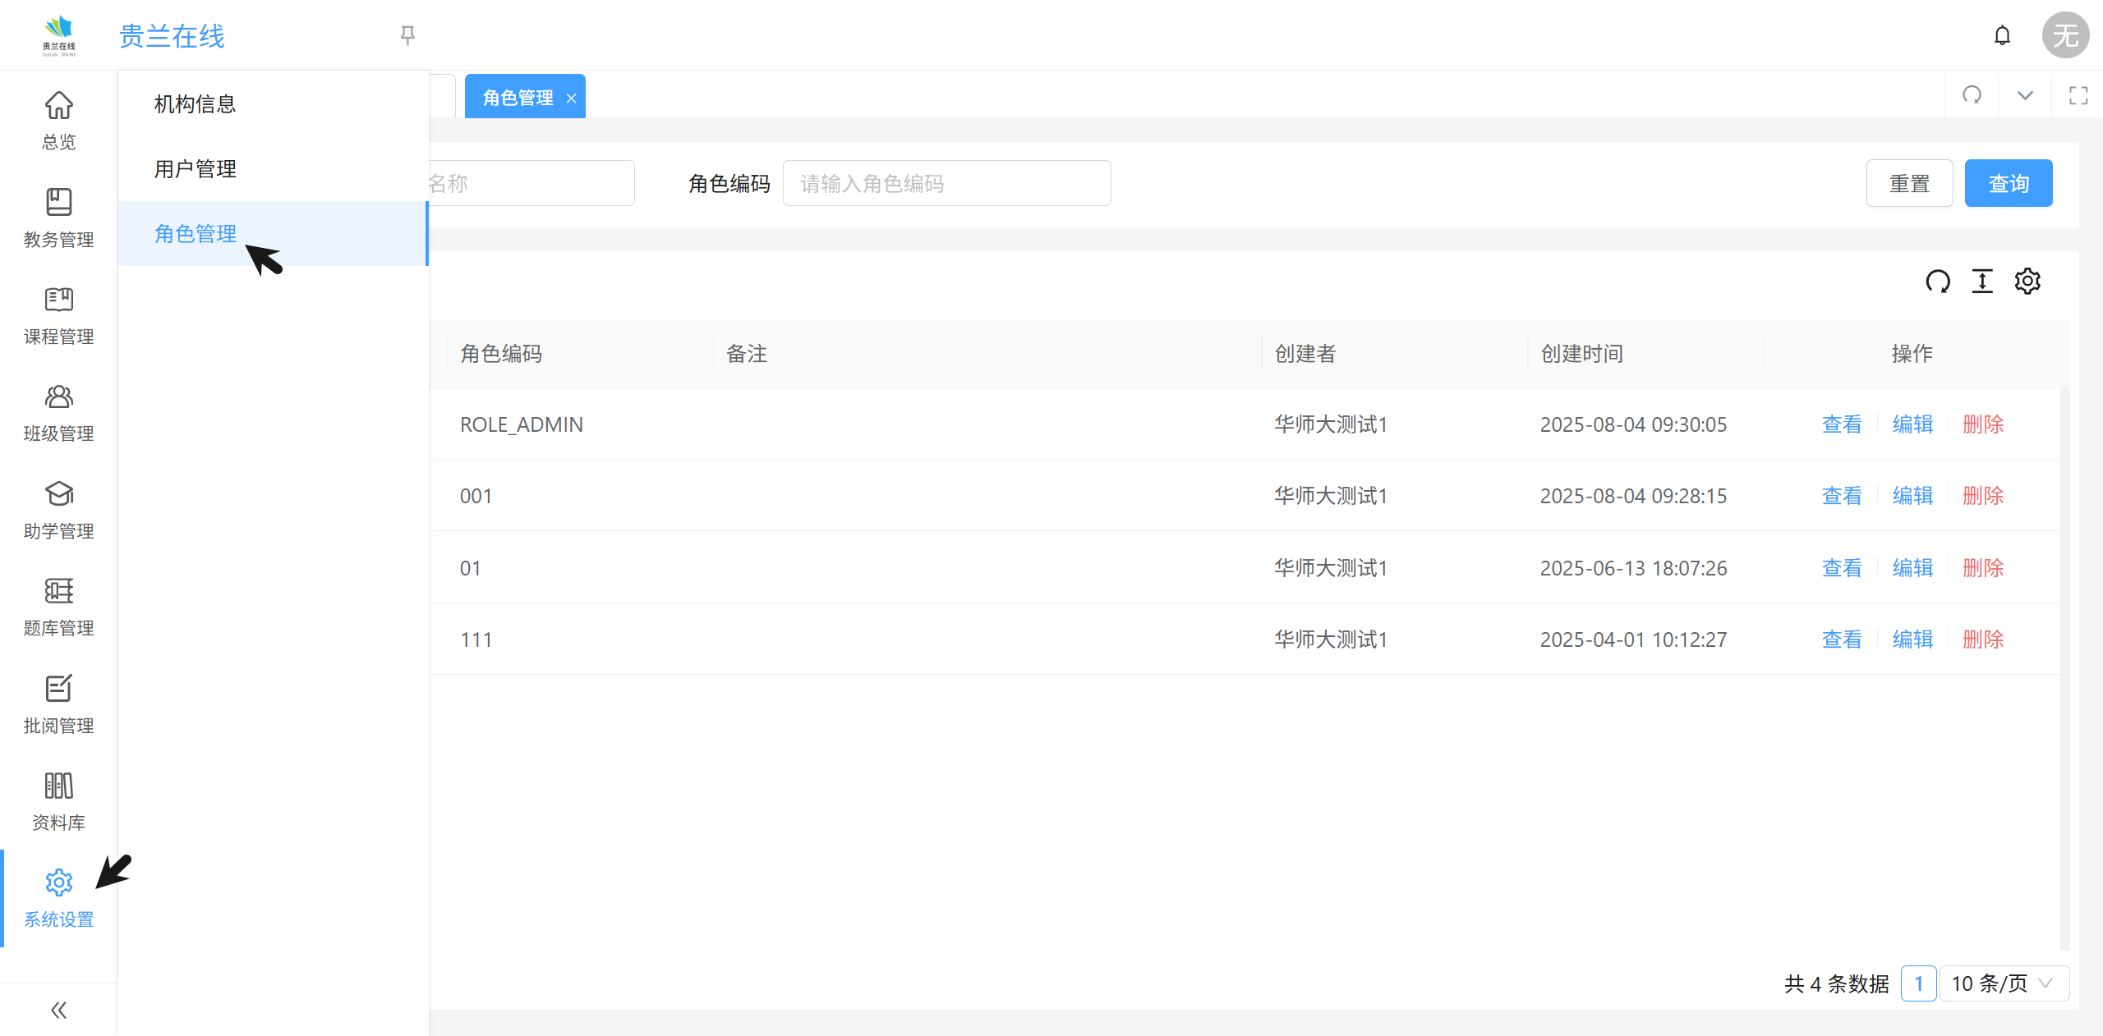Image resolution: width=2103 pixels, height=1036 pixels.
Task: Click the table density icon
Action: click(x=1982, y=282)
